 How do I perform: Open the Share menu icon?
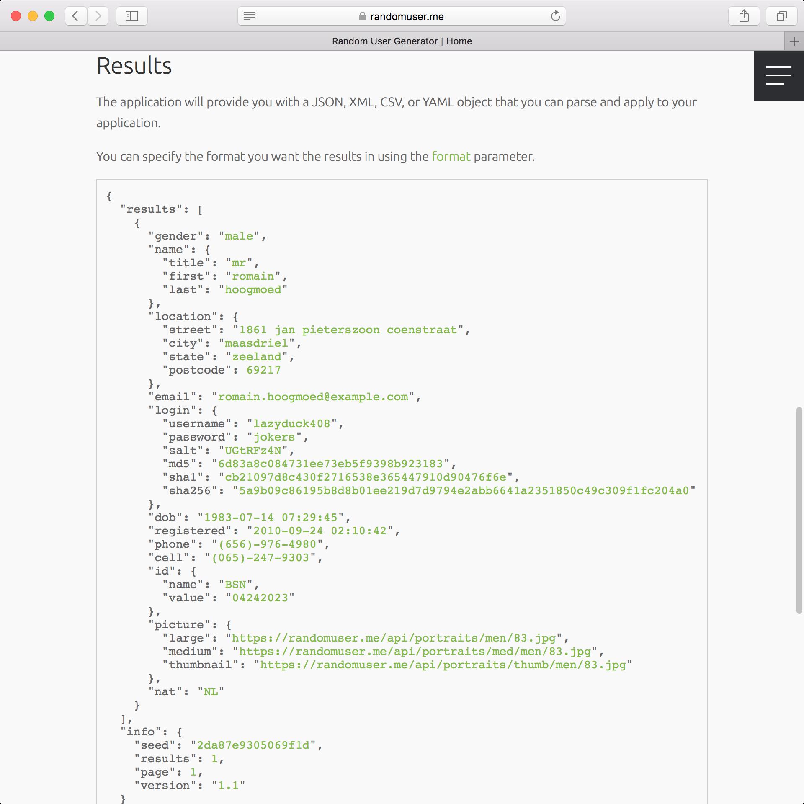click(744, 16)
